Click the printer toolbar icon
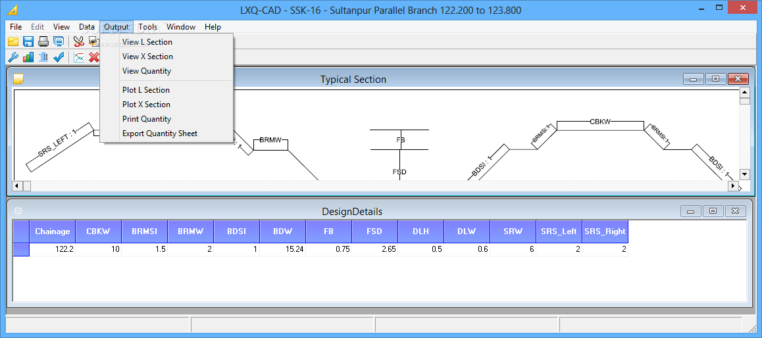 (43, 41)
